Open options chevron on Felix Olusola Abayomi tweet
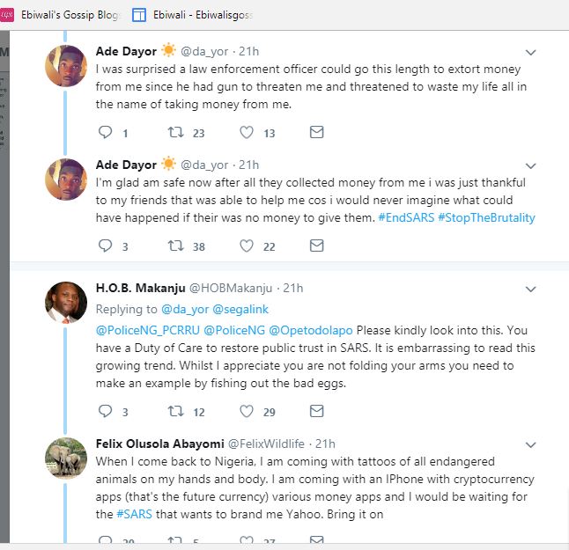Image resolution: width=569 pixels, height=550 pixels. [530, 444]
